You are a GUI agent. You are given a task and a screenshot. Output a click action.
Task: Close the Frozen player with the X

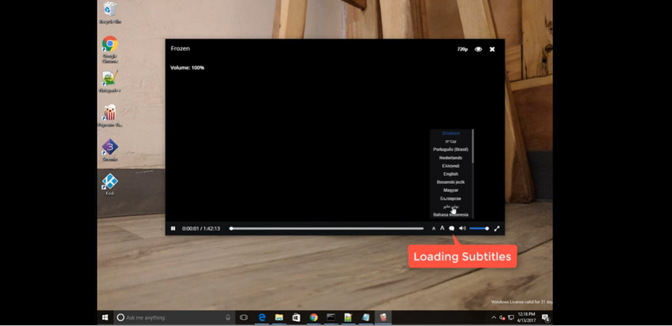[x=493, y=49]
